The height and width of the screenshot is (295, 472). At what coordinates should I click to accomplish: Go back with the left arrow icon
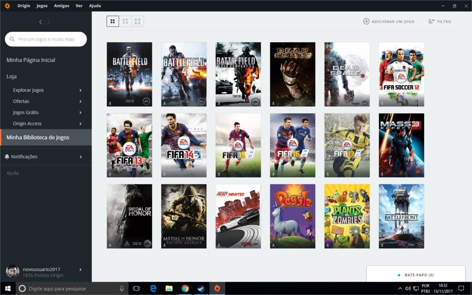(40, 22)
